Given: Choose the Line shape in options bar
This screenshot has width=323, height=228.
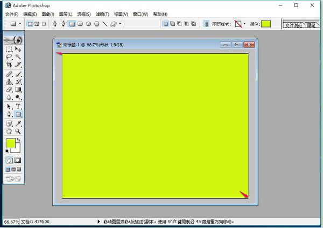Looking at the screenshot, I should pos(104,24).
